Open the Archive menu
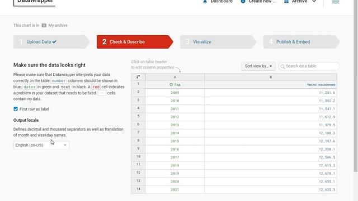The image size is (358, 201). 300,2
